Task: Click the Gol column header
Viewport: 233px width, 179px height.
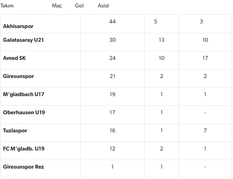Action: click(79, 6)
